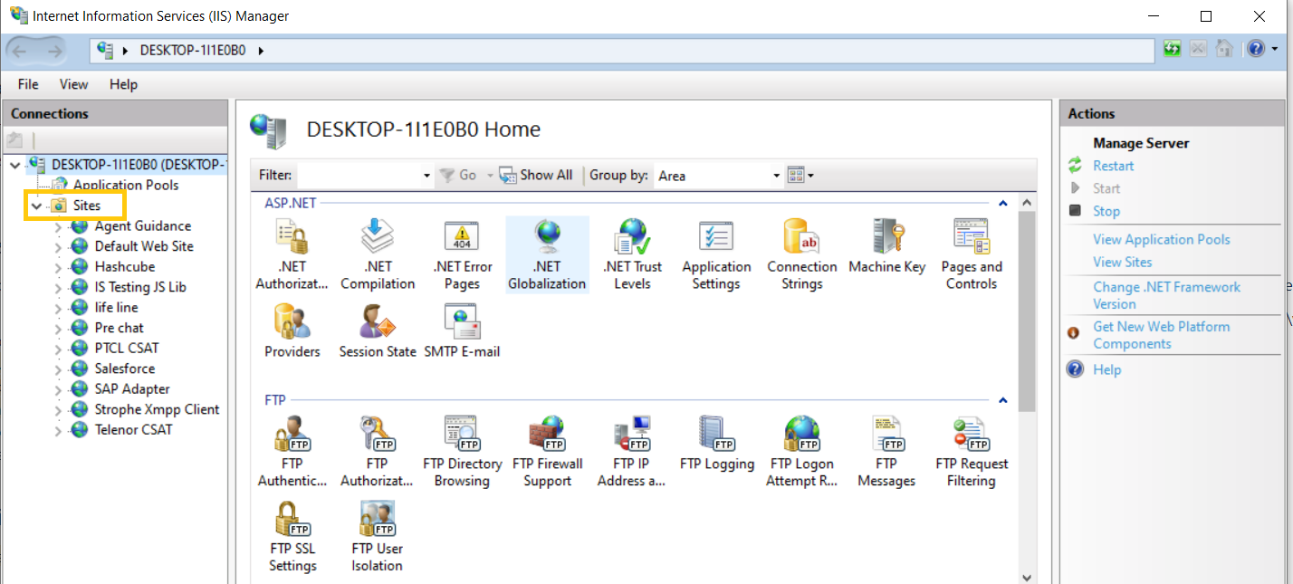Open Connection Strings feature icon
The image size is (1293, 584).
point(801,254)
